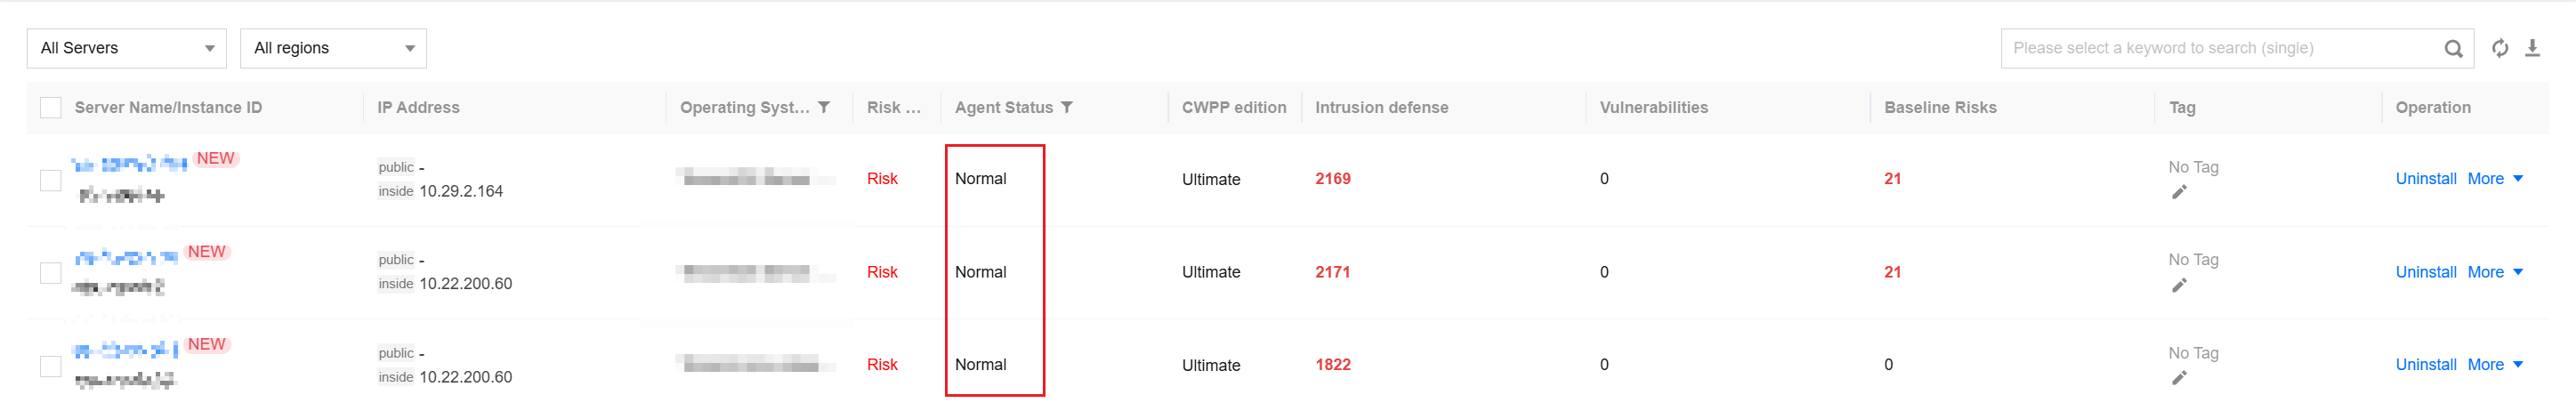This screenshot has height=411, width=2576.
Task: Tick the checkbox for the second server row
Action: 51,273
